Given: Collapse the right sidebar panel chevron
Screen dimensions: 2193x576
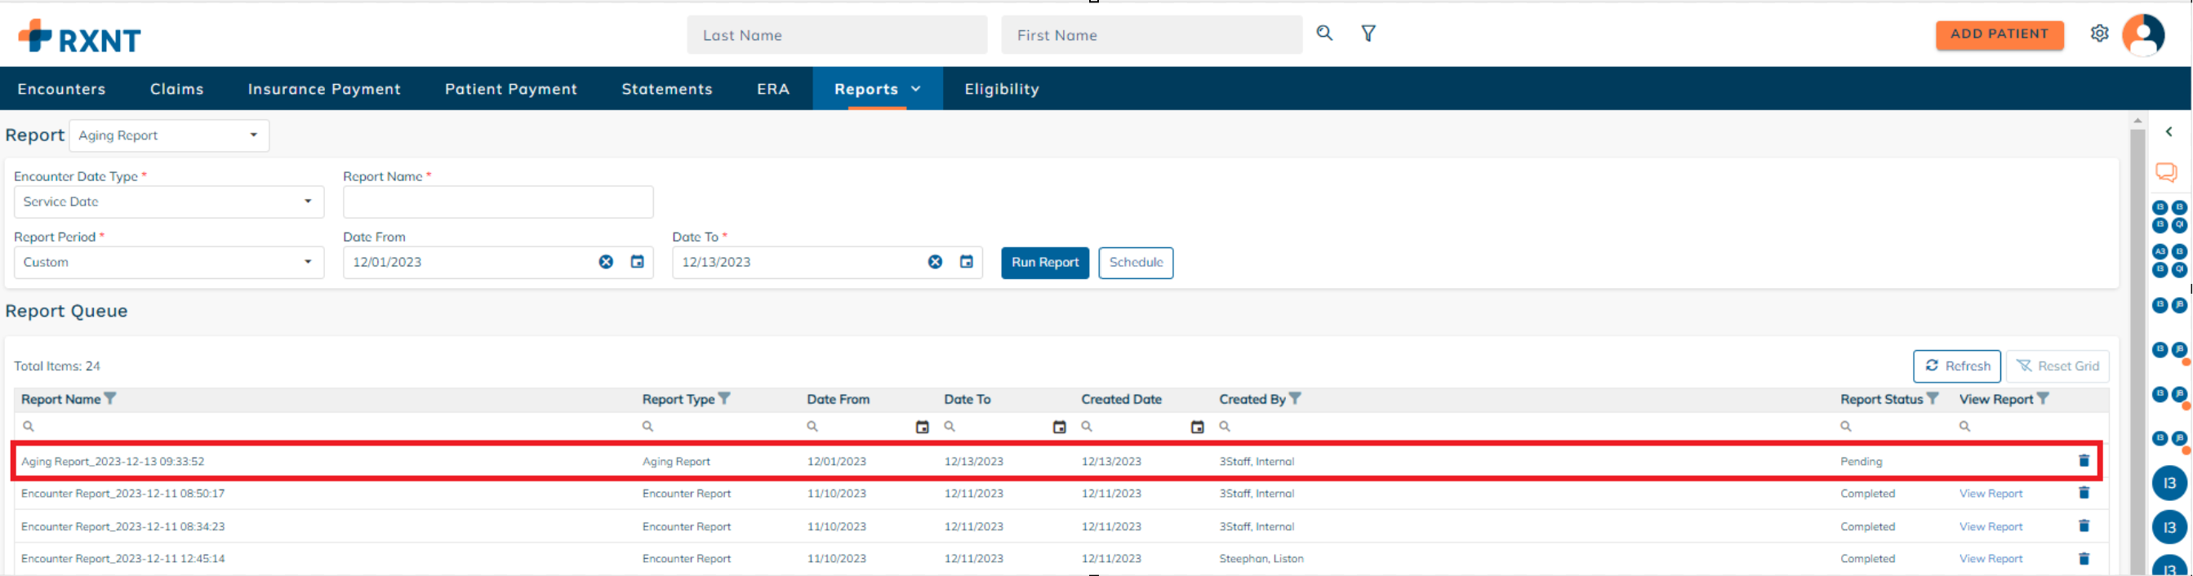Looking at the screenshot, I should point(2169,132).
